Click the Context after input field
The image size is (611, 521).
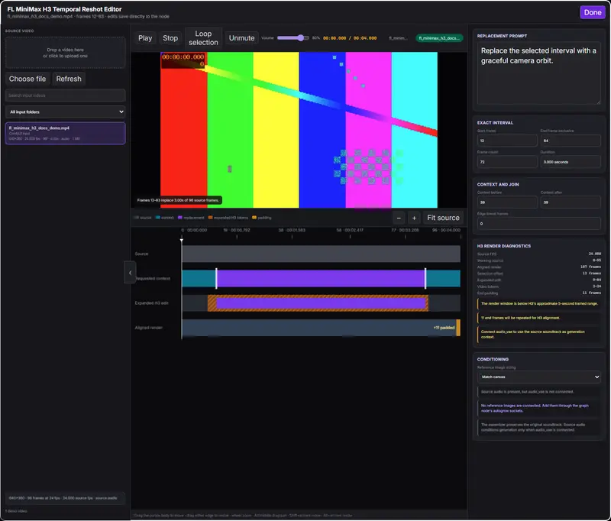pyautogui.click(x=571, y=202)
